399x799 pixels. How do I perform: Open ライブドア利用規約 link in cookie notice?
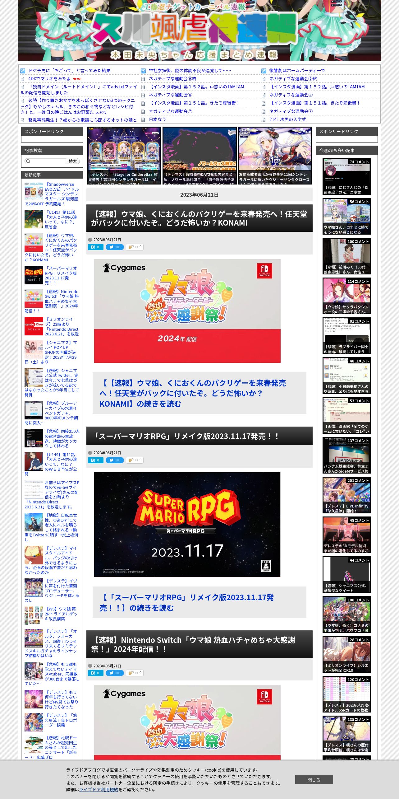pos(99,789)
